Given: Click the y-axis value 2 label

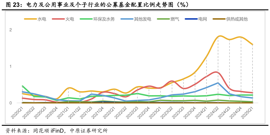Looking at the screenshot, I should point(10,30).
